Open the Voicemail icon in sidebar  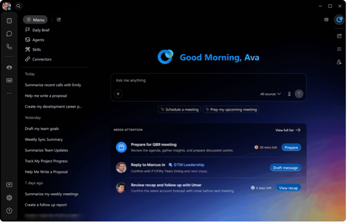coord(9,80)
